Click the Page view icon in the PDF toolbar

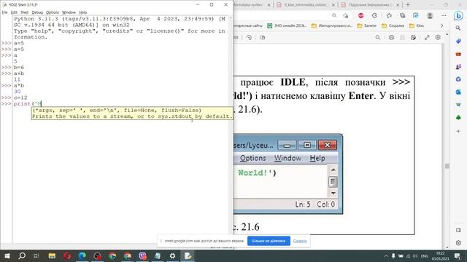click(x=263, y=37)
